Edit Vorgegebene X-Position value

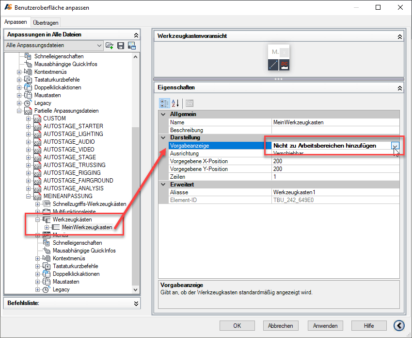click(x=335, y=161)
